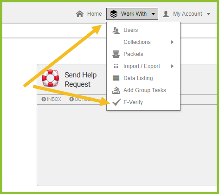Screen dimensions: 219x194
Task: Click the E-Verify checkmark icon
Action: pos(116,102)
